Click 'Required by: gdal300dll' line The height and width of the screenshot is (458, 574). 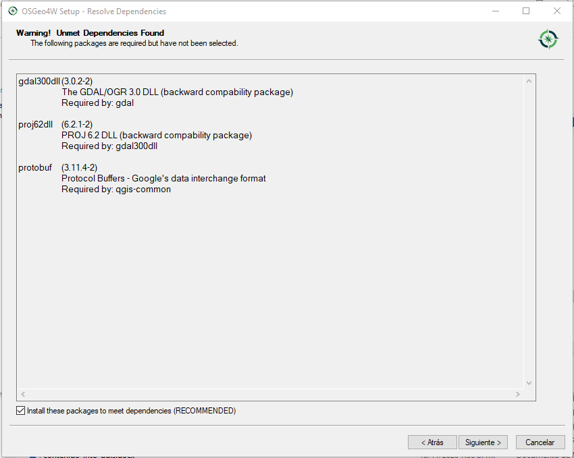[x=109, y=146]
